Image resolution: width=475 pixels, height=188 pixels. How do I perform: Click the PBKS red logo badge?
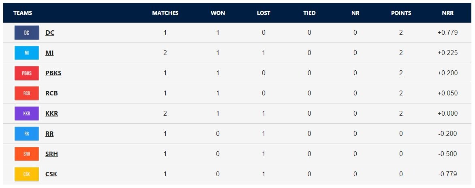(27, 73)
